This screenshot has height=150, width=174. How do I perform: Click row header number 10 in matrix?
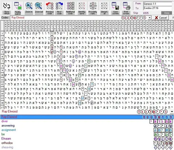point(2,75)
